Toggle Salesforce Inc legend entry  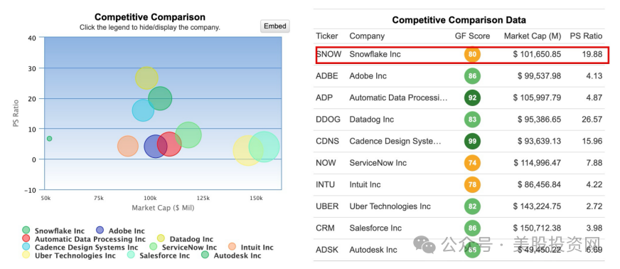[159, 255]
